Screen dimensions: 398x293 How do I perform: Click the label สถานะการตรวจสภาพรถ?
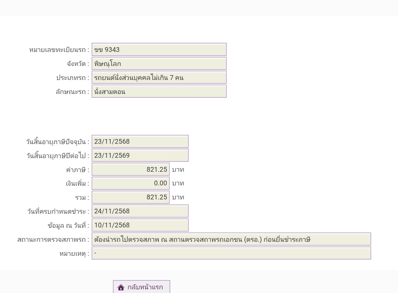(x=53, y=240)
